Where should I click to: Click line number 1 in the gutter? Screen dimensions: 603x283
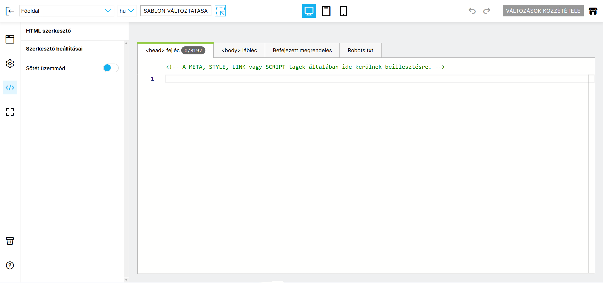[152, 79]
